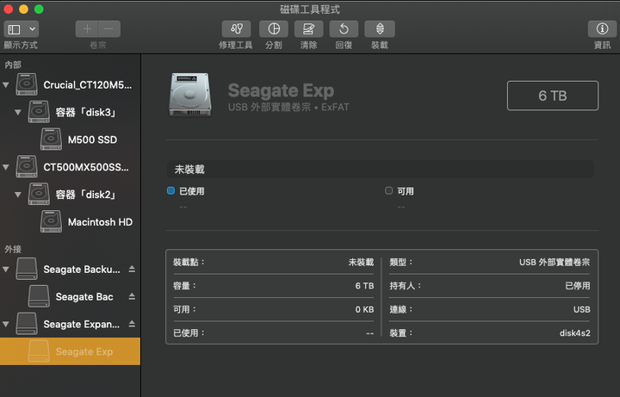Viewport: 620px width, 397px height.
Task: Click the 可用 legend swatch
Action: click(x=388, y=190)
